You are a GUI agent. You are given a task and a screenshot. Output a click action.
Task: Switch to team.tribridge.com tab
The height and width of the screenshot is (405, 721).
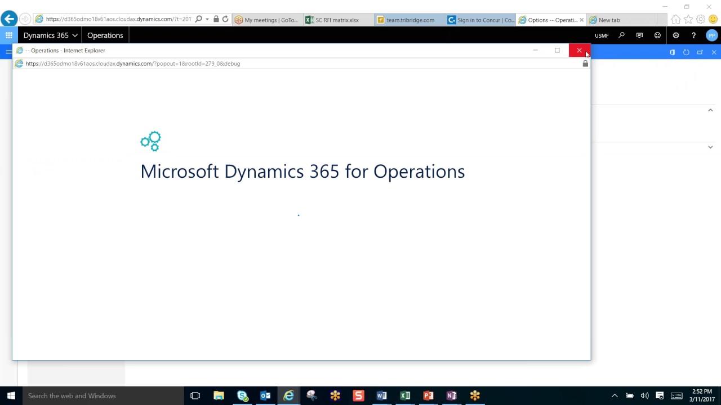408,20
